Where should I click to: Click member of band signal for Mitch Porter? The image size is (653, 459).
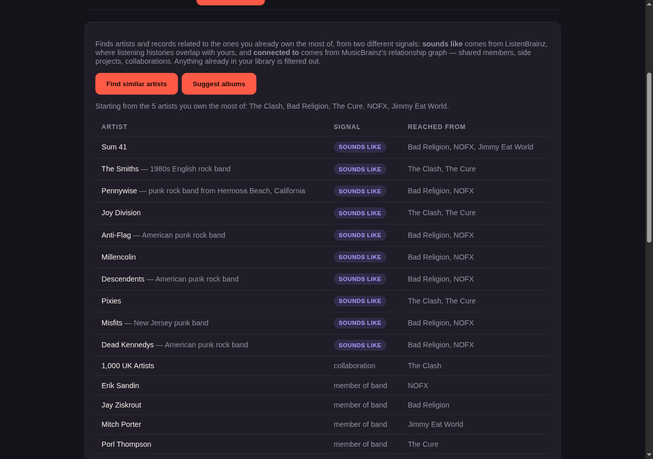360,424
